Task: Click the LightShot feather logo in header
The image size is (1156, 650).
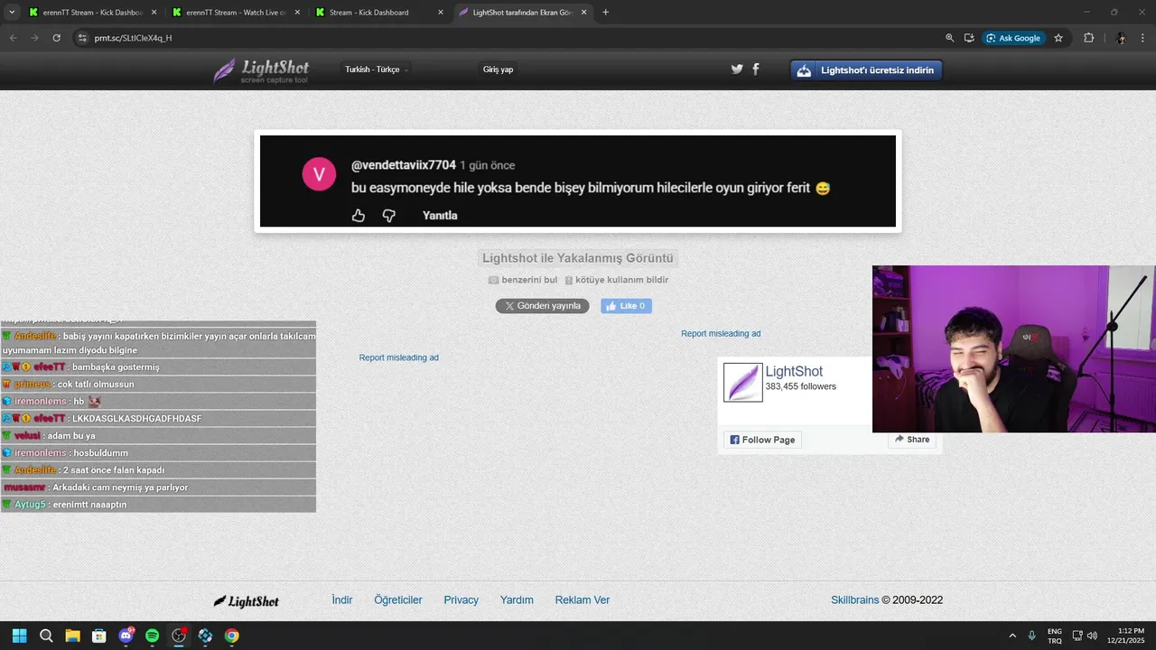Action: (x=261, y=70)
